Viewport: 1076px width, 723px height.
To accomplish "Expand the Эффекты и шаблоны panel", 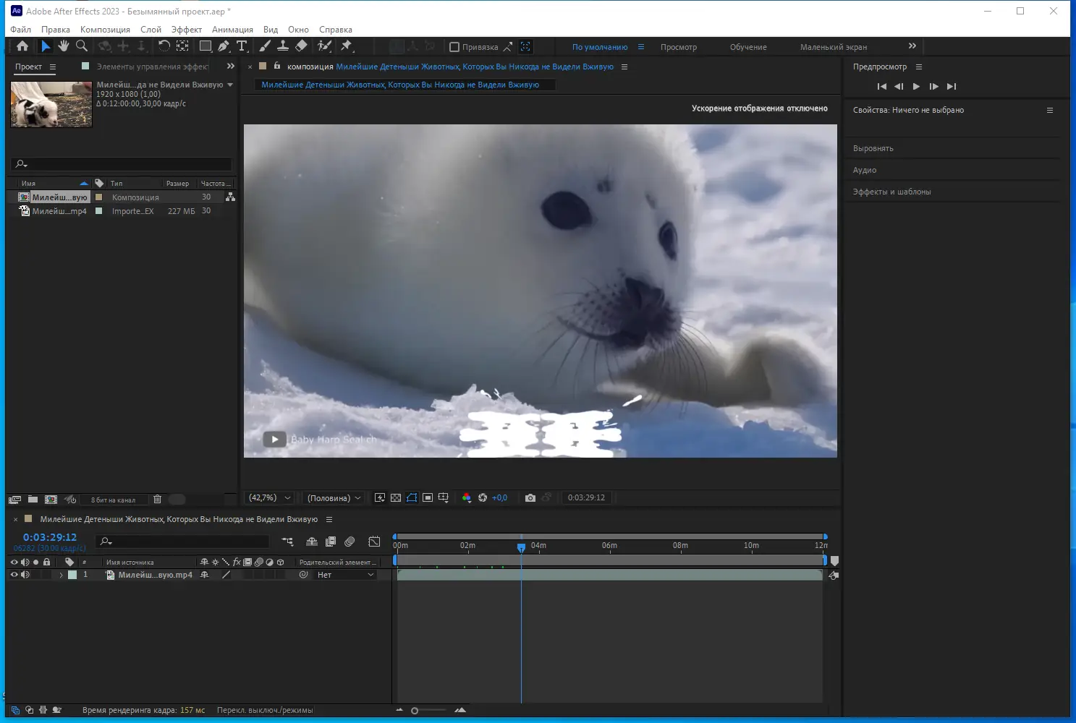I will [x=891, y=192].
